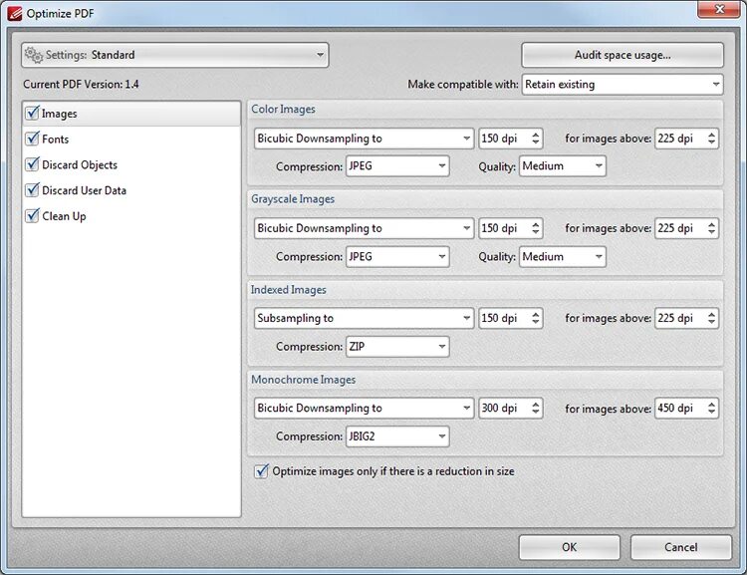Toggle the Clean Up checkbox

(32, 216)
